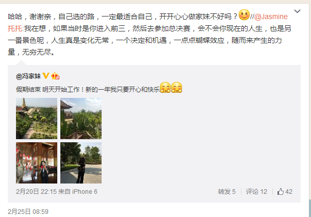This screenshot has width=311, height=217.
Task: Open the temple rooftop garden thumbnail
Action: click(x=37, y=119)
